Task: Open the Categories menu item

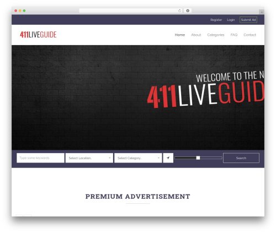Action: click(x=216, y=35)
